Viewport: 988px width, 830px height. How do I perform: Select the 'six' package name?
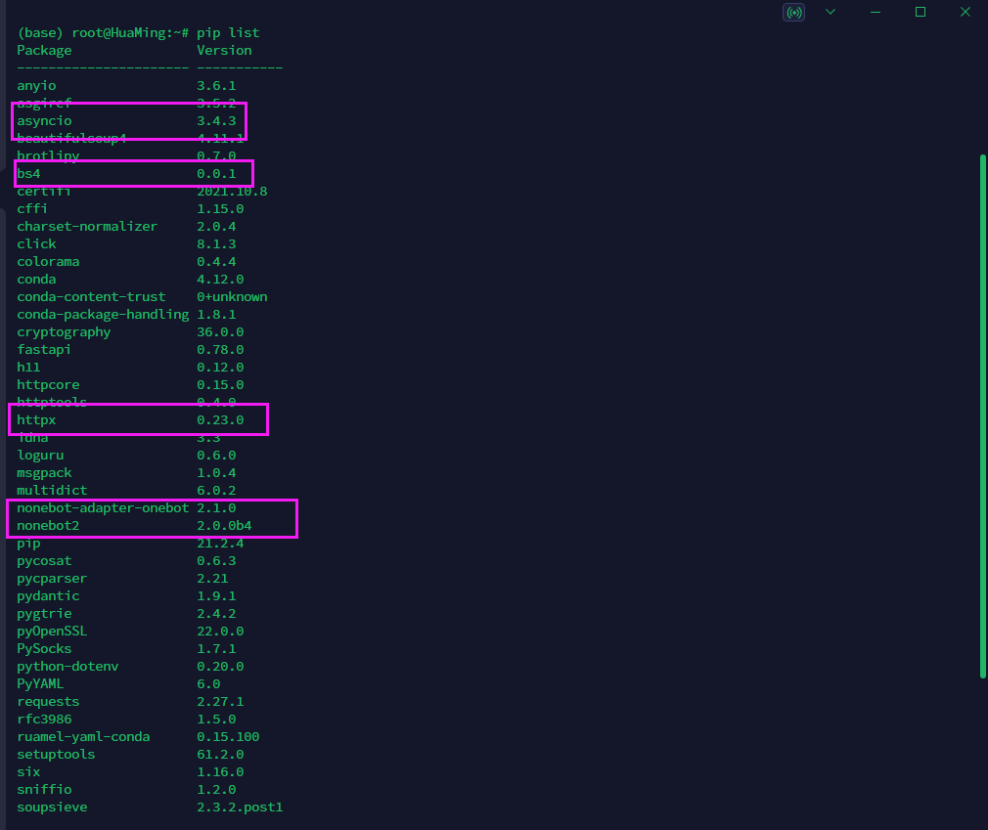coord(28,773)
